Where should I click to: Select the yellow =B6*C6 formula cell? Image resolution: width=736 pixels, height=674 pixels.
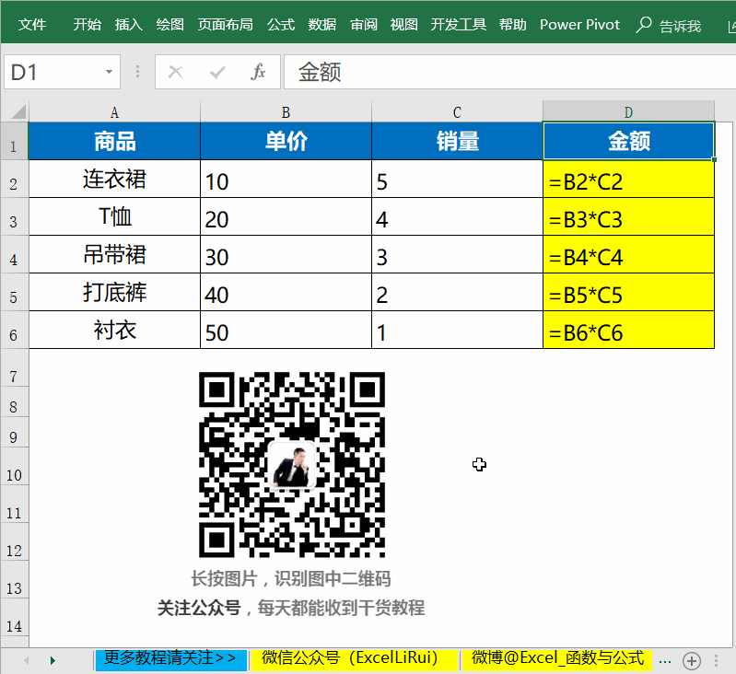628,331
